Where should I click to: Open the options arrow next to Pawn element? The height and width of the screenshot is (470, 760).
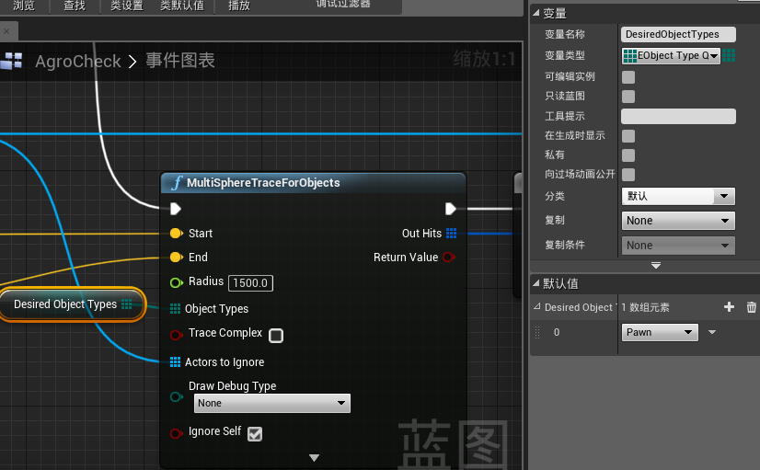[x=712, y=332]
